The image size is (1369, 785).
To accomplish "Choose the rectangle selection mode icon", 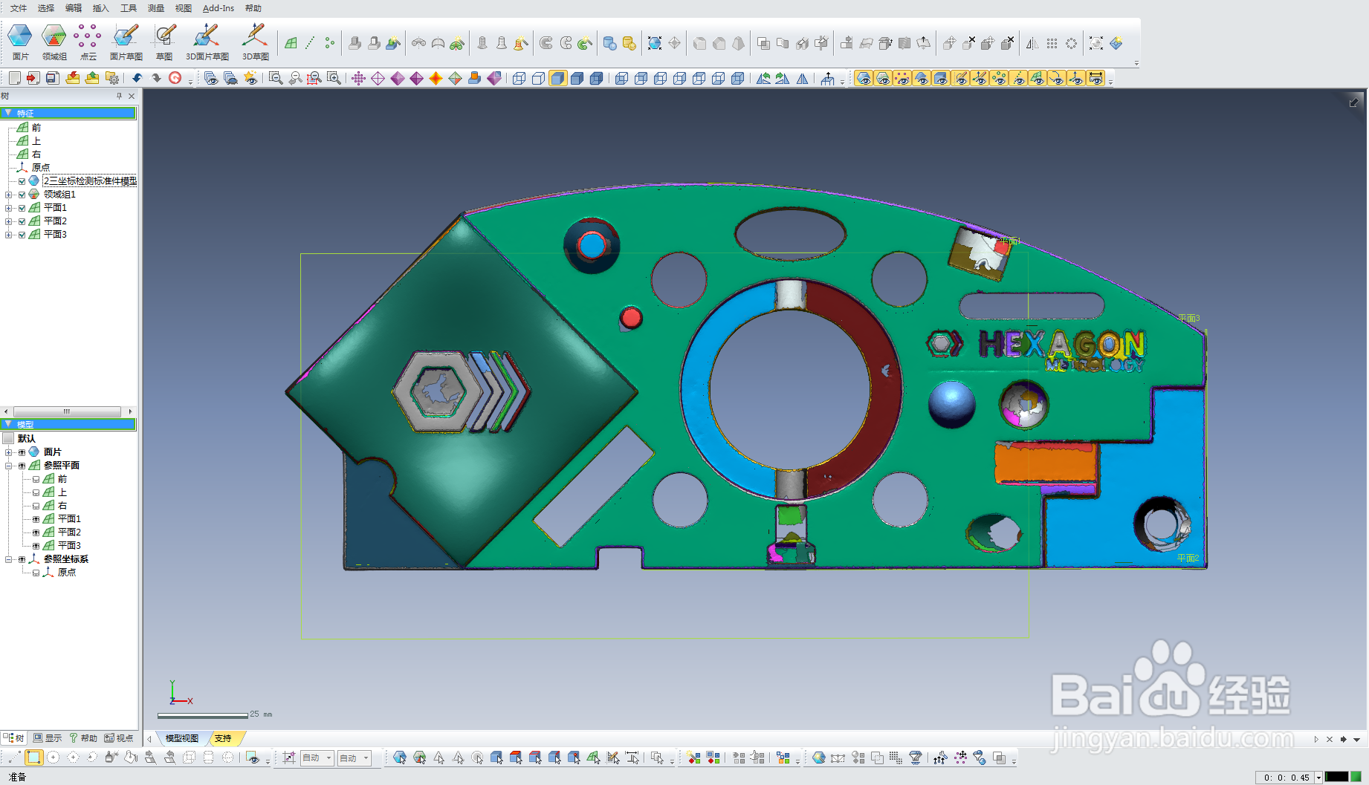I will pyautogui.click(x=33, y=758).
